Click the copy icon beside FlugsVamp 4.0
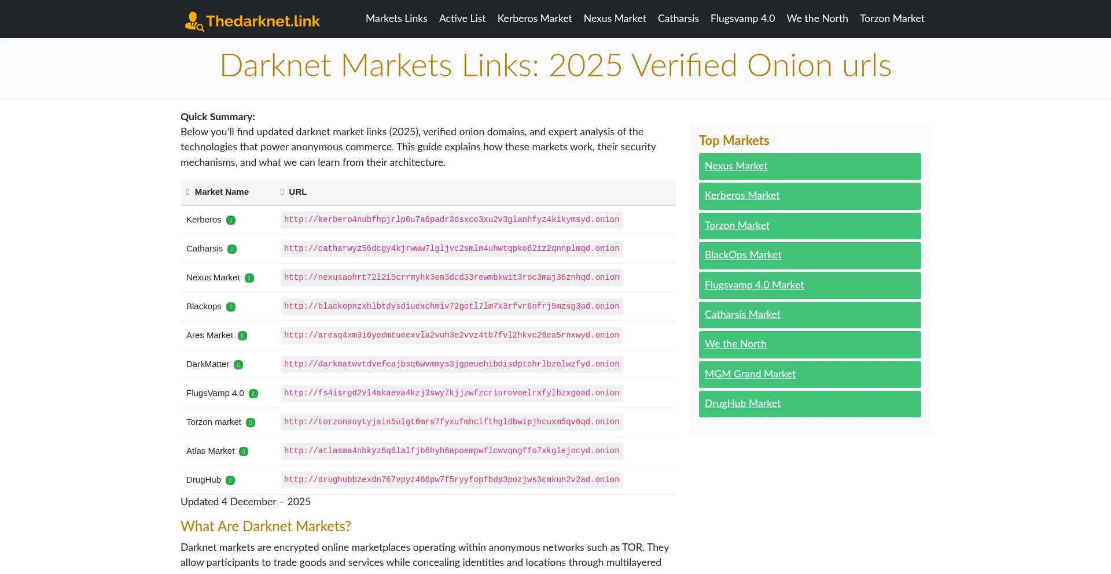This screenshot has height=574, width=1111. (253, 394)
